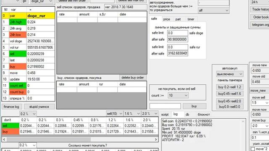Open the finance log
The width and height of the screenshot is (269, 151).
click(11, 107)
